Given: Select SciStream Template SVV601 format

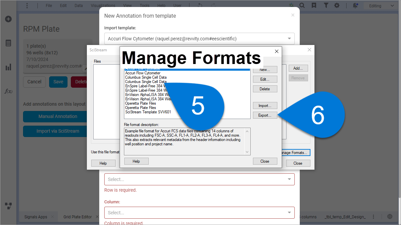Looking at the screenshot, I should [x=148, y=112].
